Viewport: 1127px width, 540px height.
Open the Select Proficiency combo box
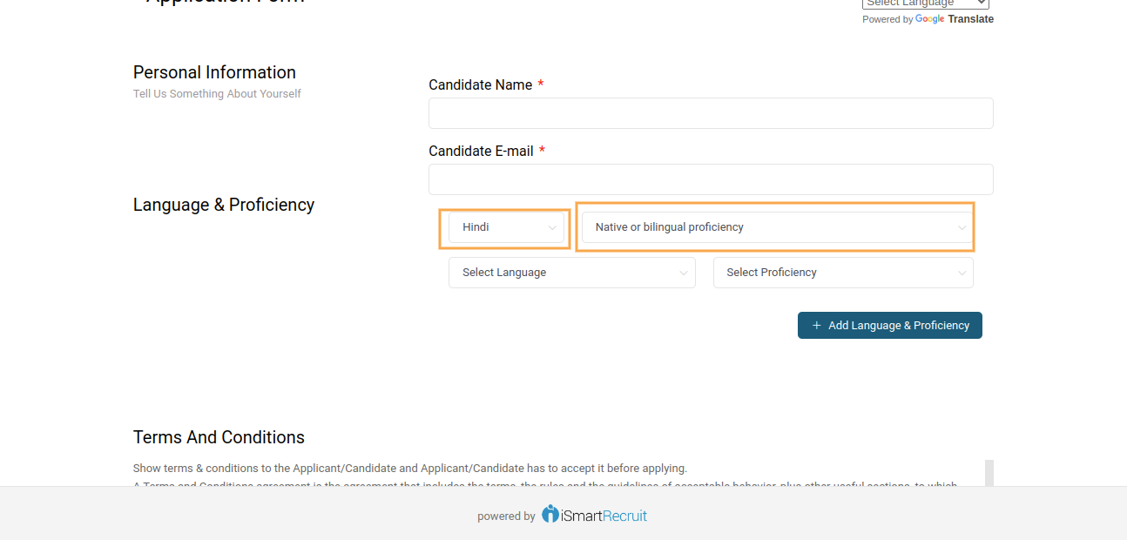pos(843,273)
